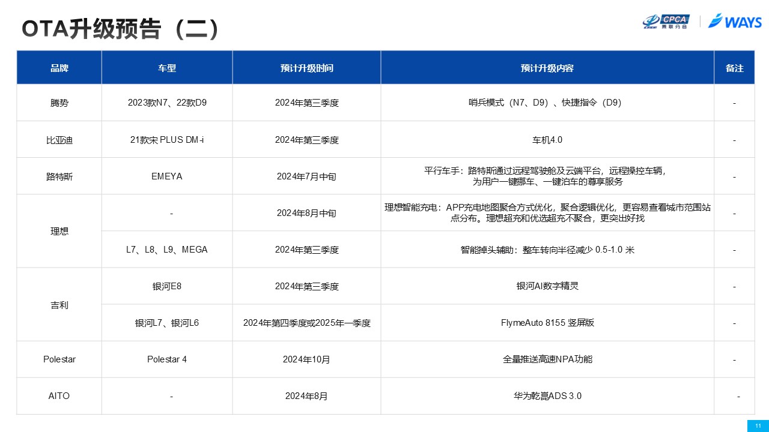
Task: Click the CPCA logo
Action: point(666,21)
